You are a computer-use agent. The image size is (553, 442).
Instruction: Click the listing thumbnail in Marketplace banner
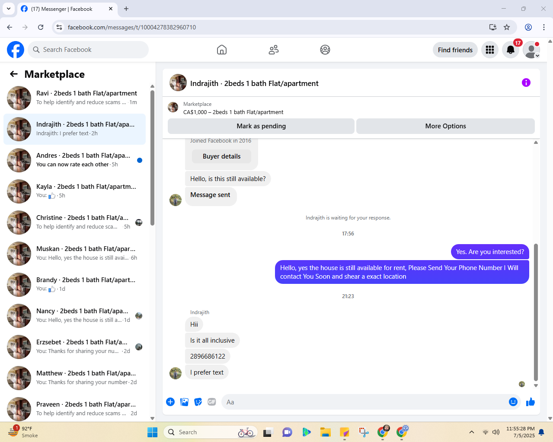[x=173, y=107]
